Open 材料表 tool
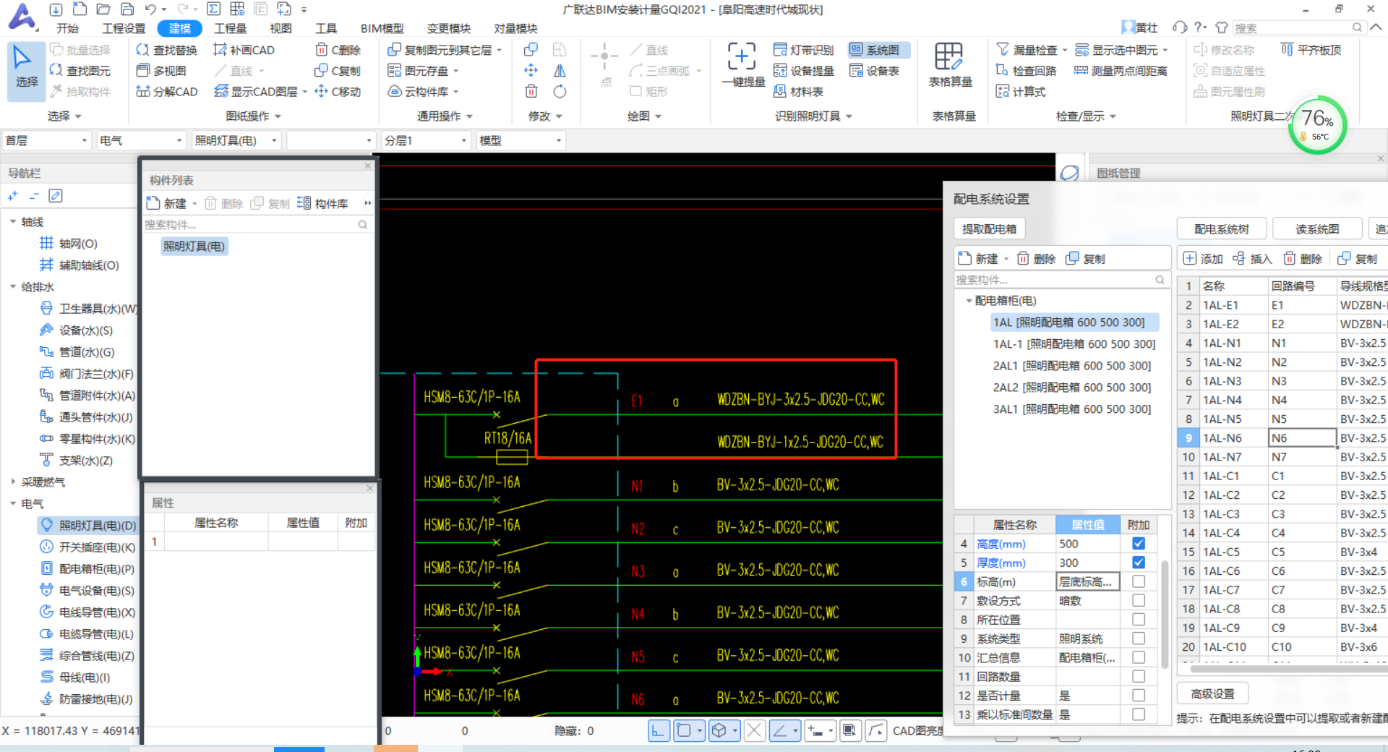Screen dimensions: 1388x752 (798, 92)
